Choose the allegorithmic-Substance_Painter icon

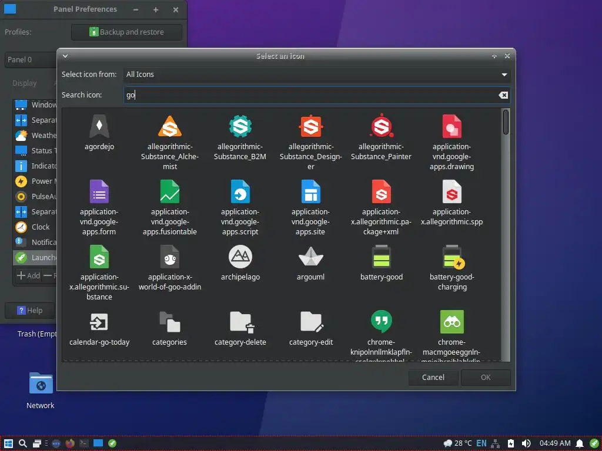click(381, 137)
